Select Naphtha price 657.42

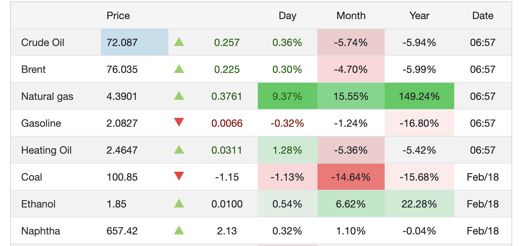click(x=122, y=231)
